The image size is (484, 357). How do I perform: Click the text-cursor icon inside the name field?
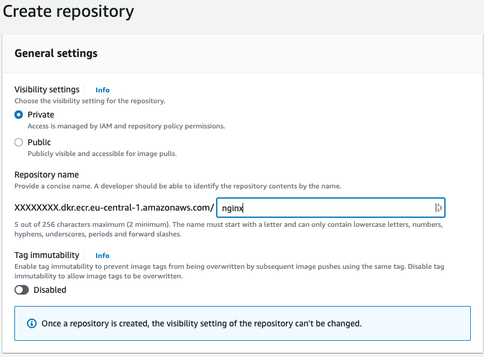click(439, 208)
